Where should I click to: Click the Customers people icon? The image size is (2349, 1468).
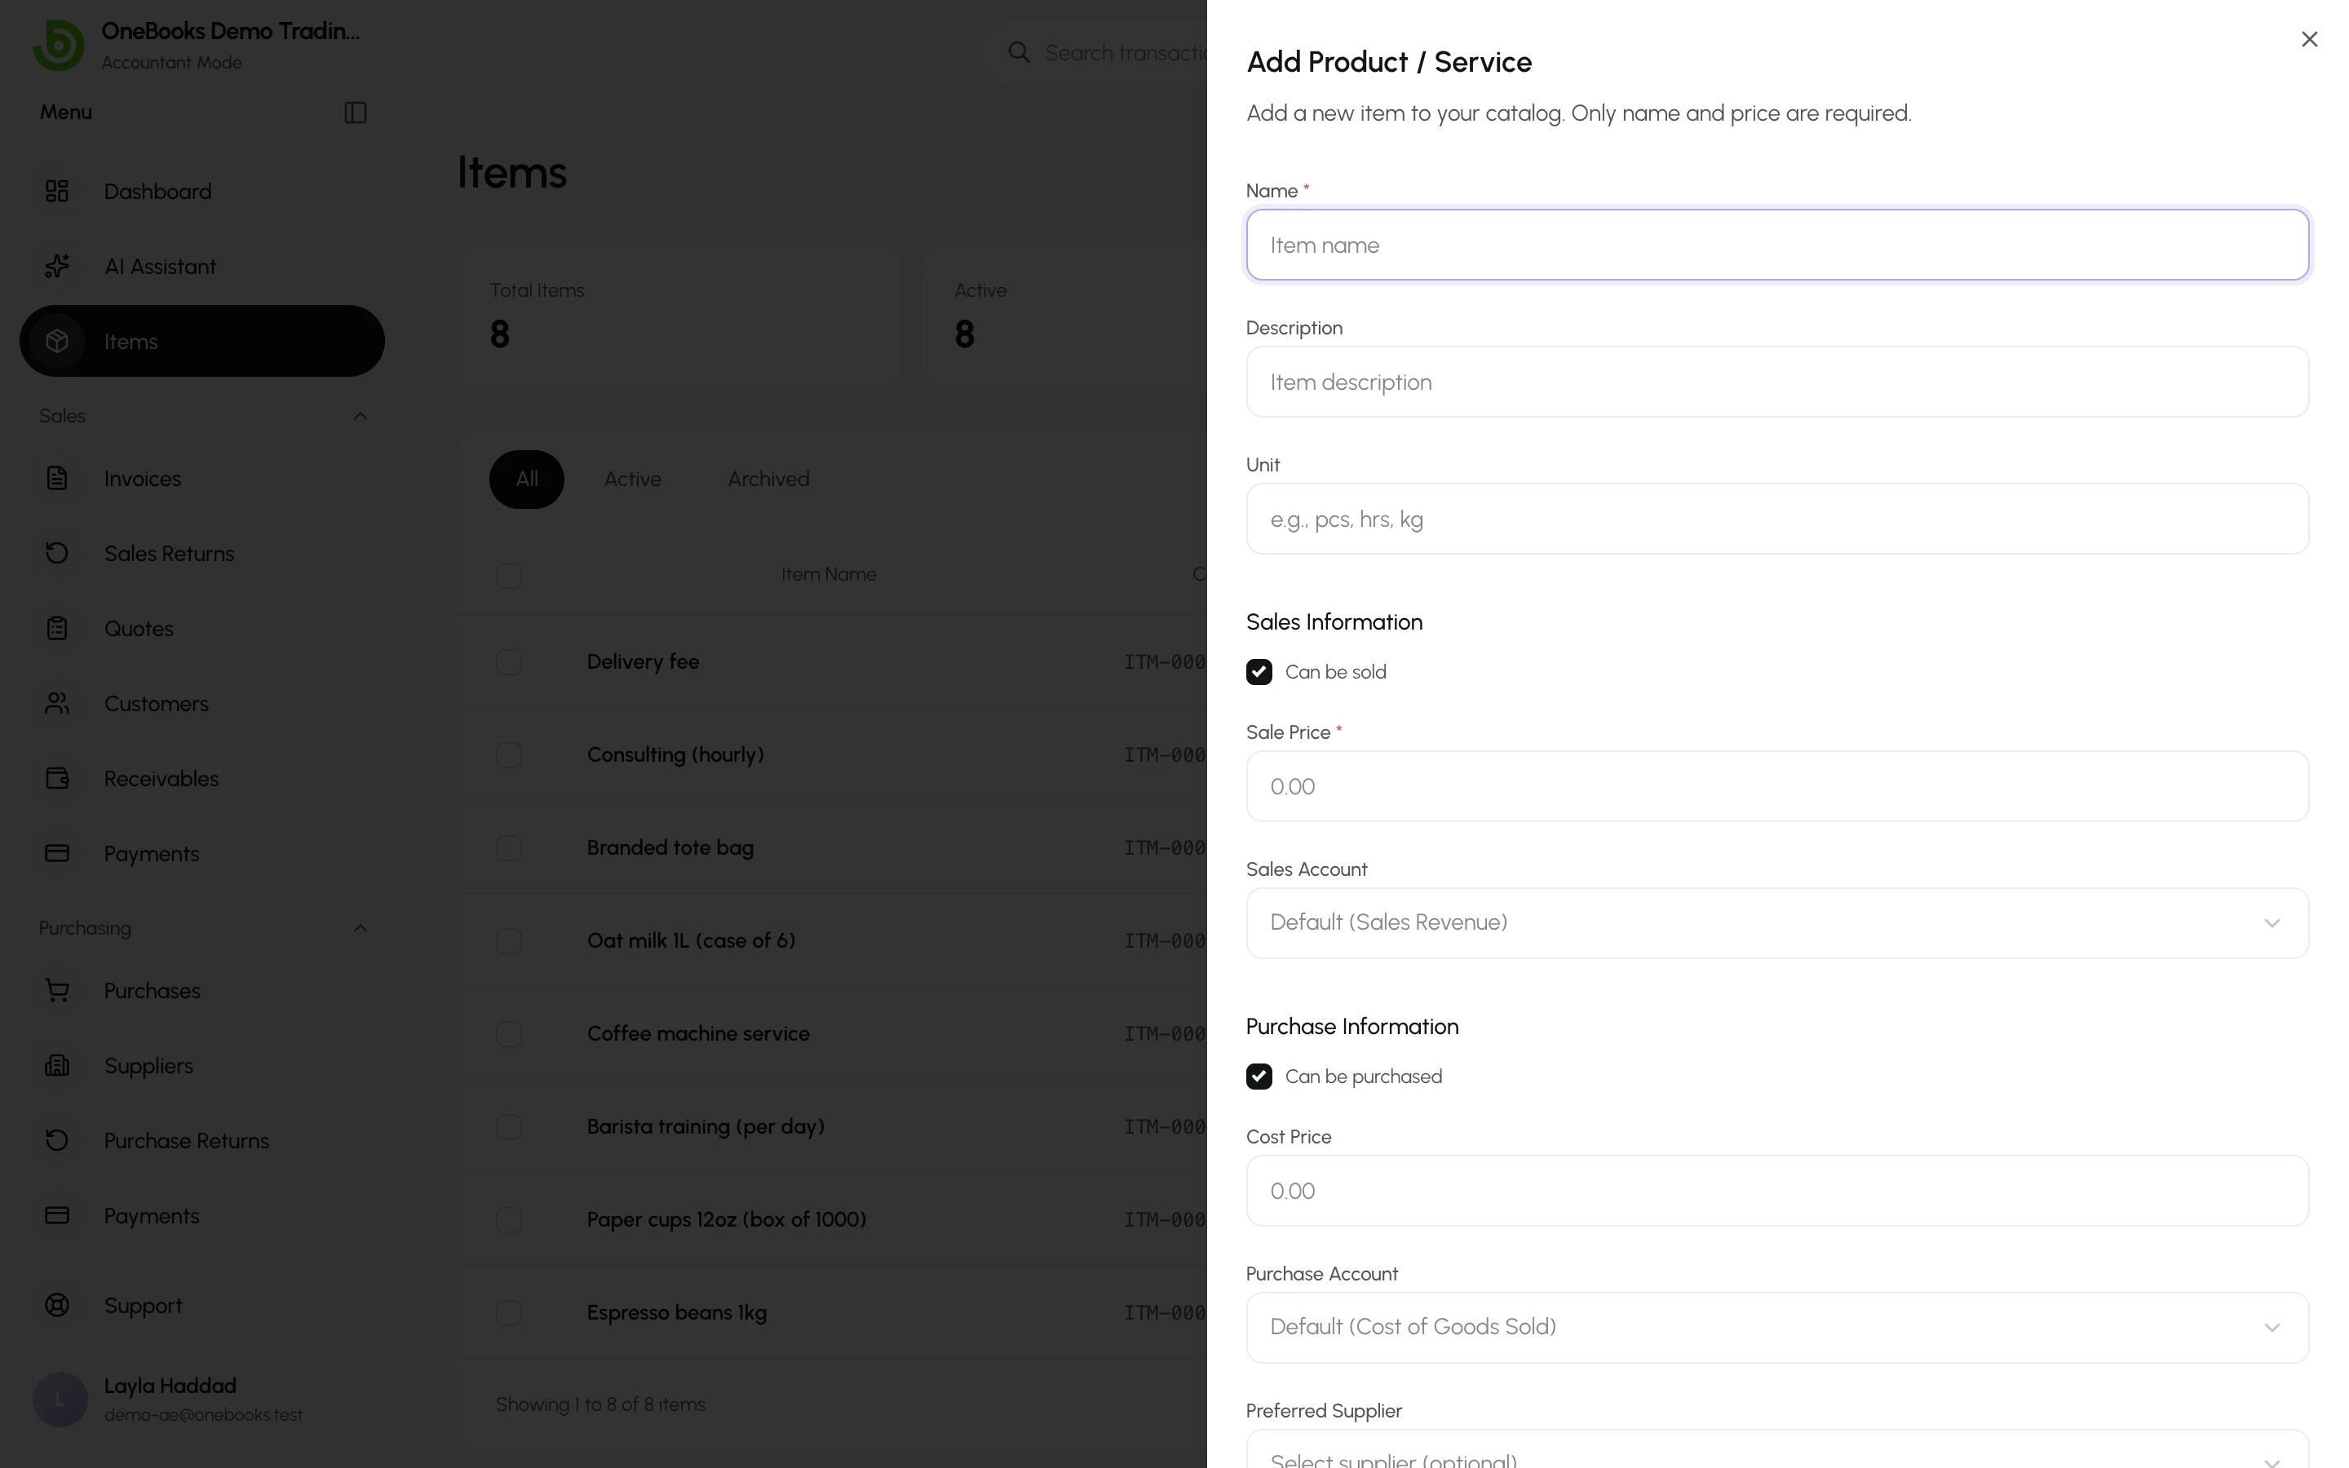[57, 703]
